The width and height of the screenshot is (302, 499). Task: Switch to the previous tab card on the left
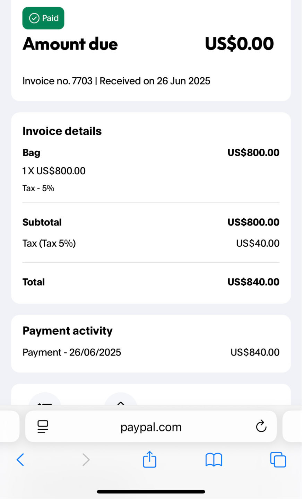tap(9, 426)
